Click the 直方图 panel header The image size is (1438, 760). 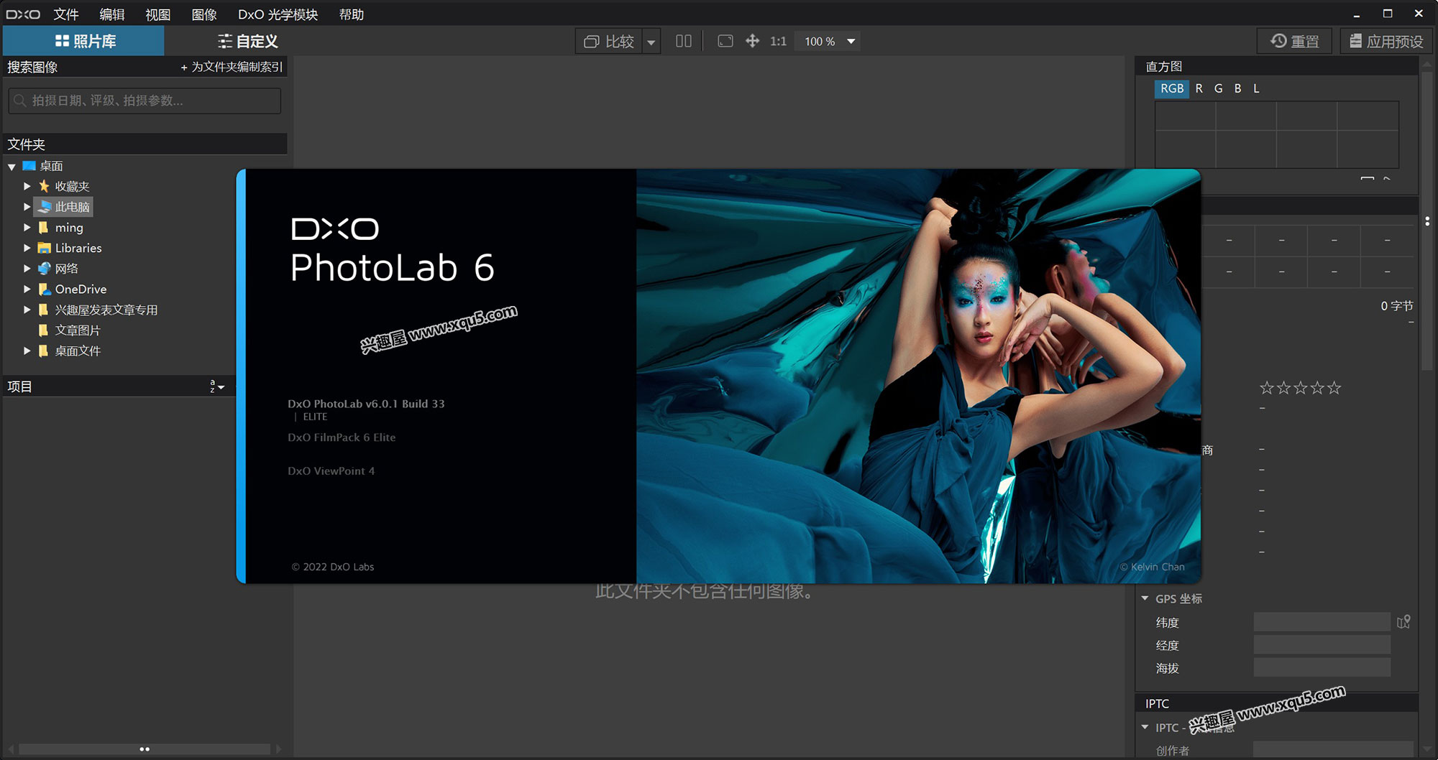[1277, 66]
